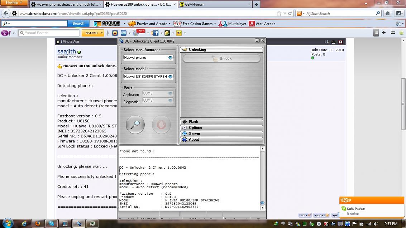Click the Yahoo mail envelope toolbar icon
This screenshot has height=228, width=406.
[124, 33]
